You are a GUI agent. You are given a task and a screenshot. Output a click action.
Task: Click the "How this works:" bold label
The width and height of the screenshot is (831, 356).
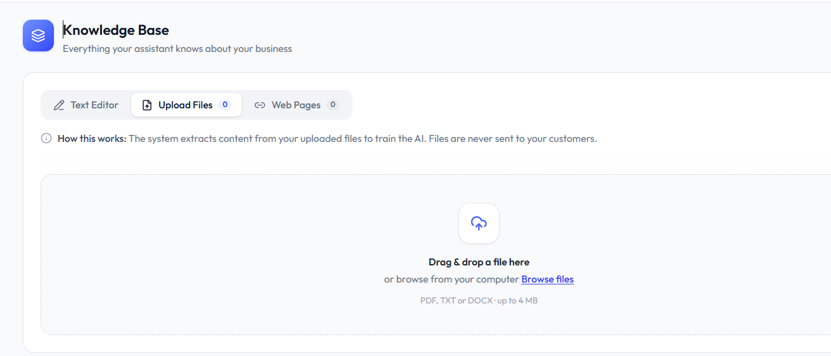92,138
